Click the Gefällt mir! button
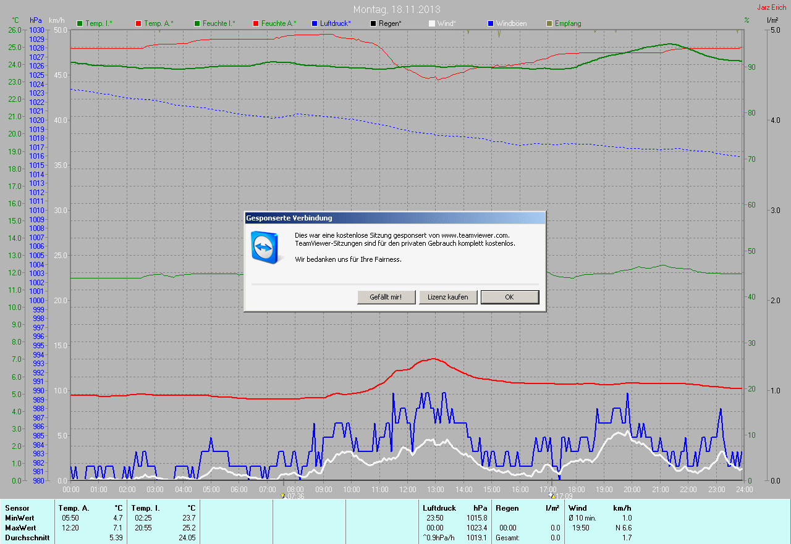 point(386,297)
